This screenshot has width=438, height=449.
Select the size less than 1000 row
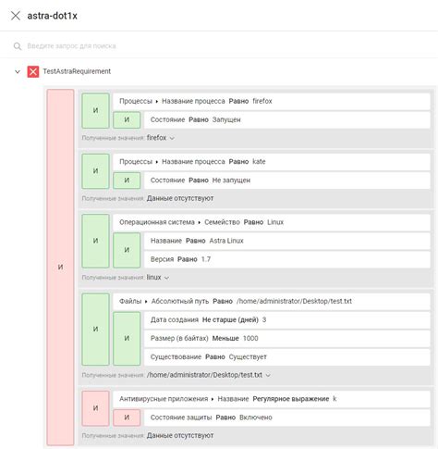pyautogui.click(x=286, y=338)
